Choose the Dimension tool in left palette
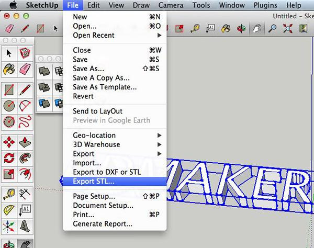Image resolution: width=314 pixels, height=248 pixels. tap(25, 195)
